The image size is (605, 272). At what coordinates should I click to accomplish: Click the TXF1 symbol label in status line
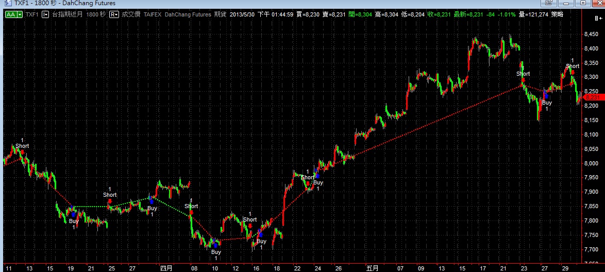32,14
